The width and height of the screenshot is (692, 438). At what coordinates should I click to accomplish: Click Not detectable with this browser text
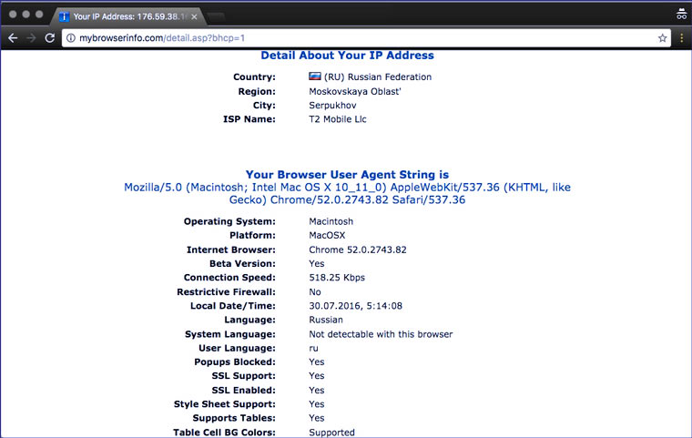point(381,334)
